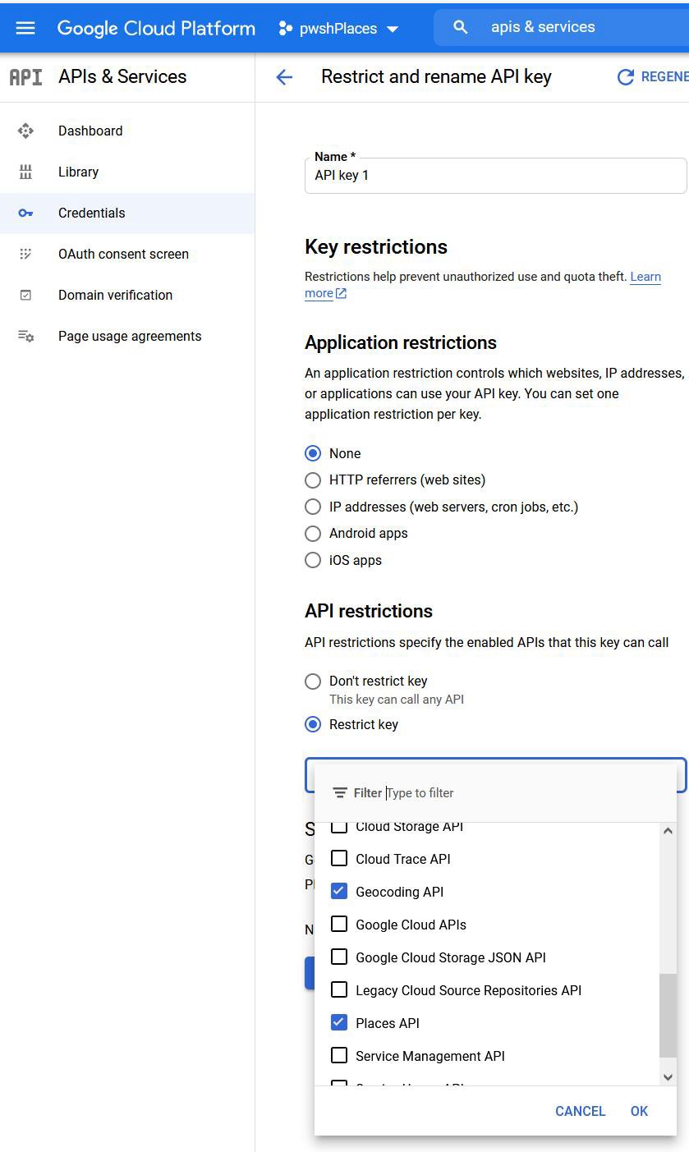Click the 'API restrictions' heading
This screenshot has height=1152, width=689.
[369, 611]
